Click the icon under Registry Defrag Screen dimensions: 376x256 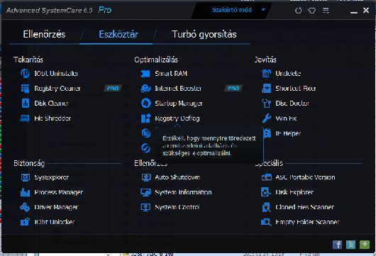146,133
